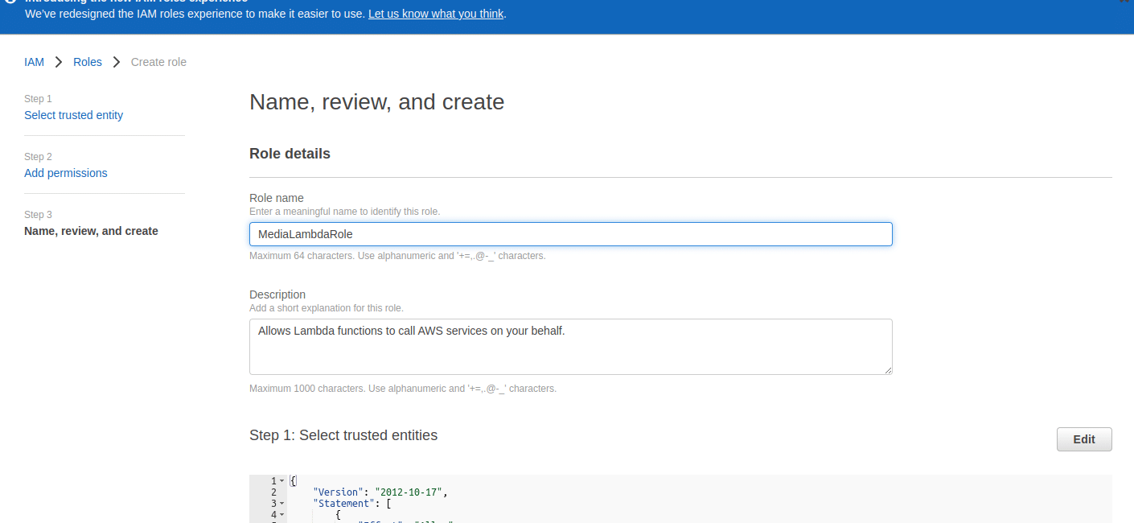
Task: Grab the Description box resize handle
Action: click(888, 370)
